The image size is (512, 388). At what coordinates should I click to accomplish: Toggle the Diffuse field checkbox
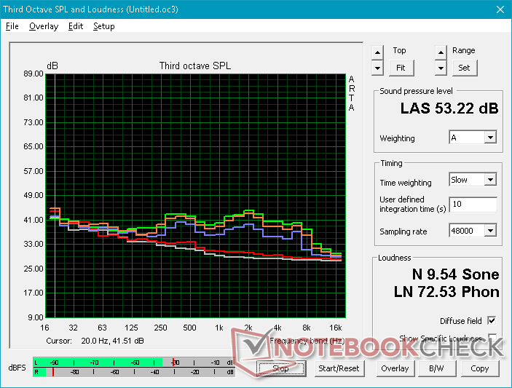coord(492,321)
